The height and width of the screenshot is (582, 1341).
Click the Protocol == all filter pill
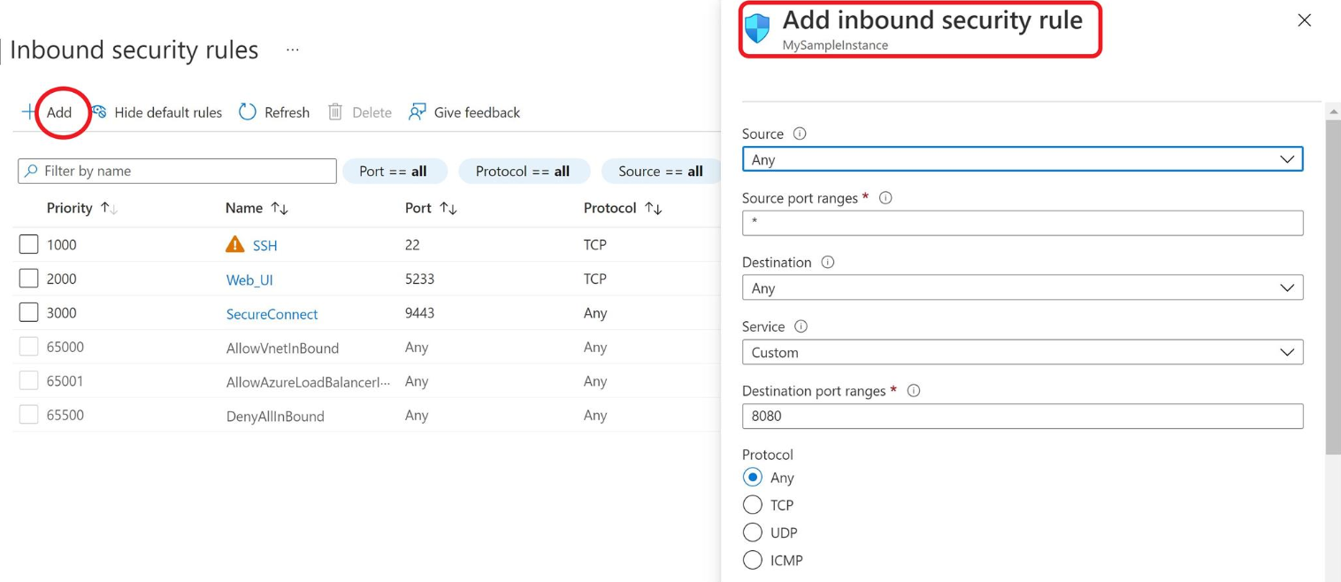523,172
